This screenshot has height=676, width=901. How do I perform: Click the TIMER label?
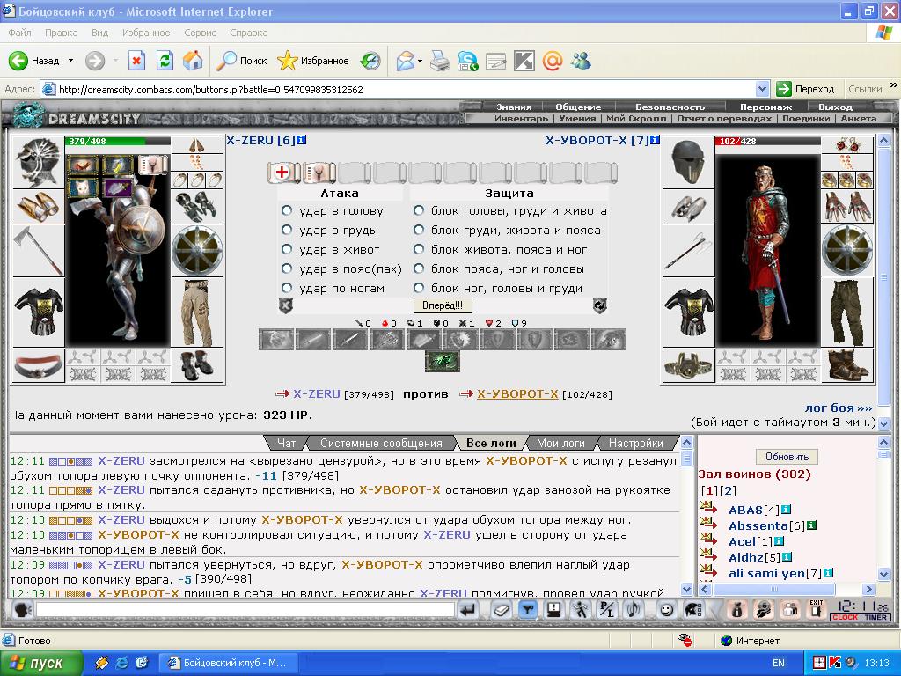pos(875,617)
